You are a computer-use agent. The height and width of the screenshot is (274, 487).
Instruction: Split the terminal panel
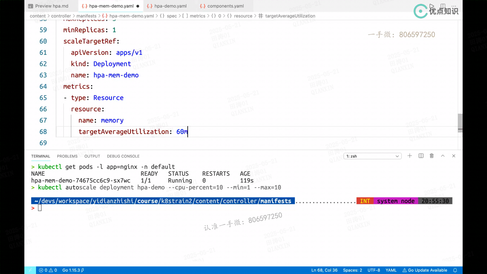pos(421,156)
